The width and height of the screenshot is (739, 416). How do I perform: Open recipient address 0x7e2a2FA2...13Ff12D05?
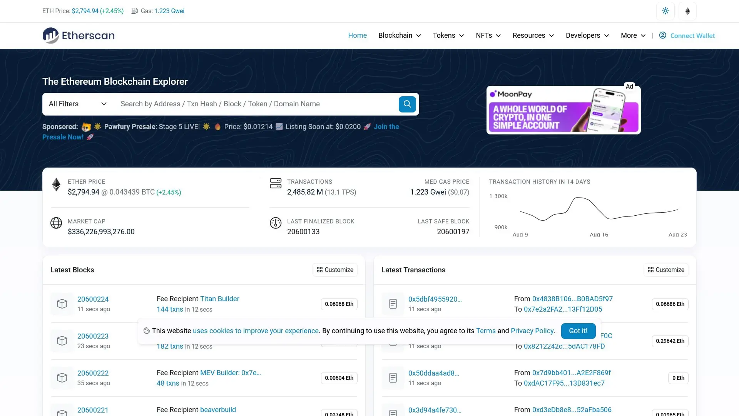coord(563,309)
